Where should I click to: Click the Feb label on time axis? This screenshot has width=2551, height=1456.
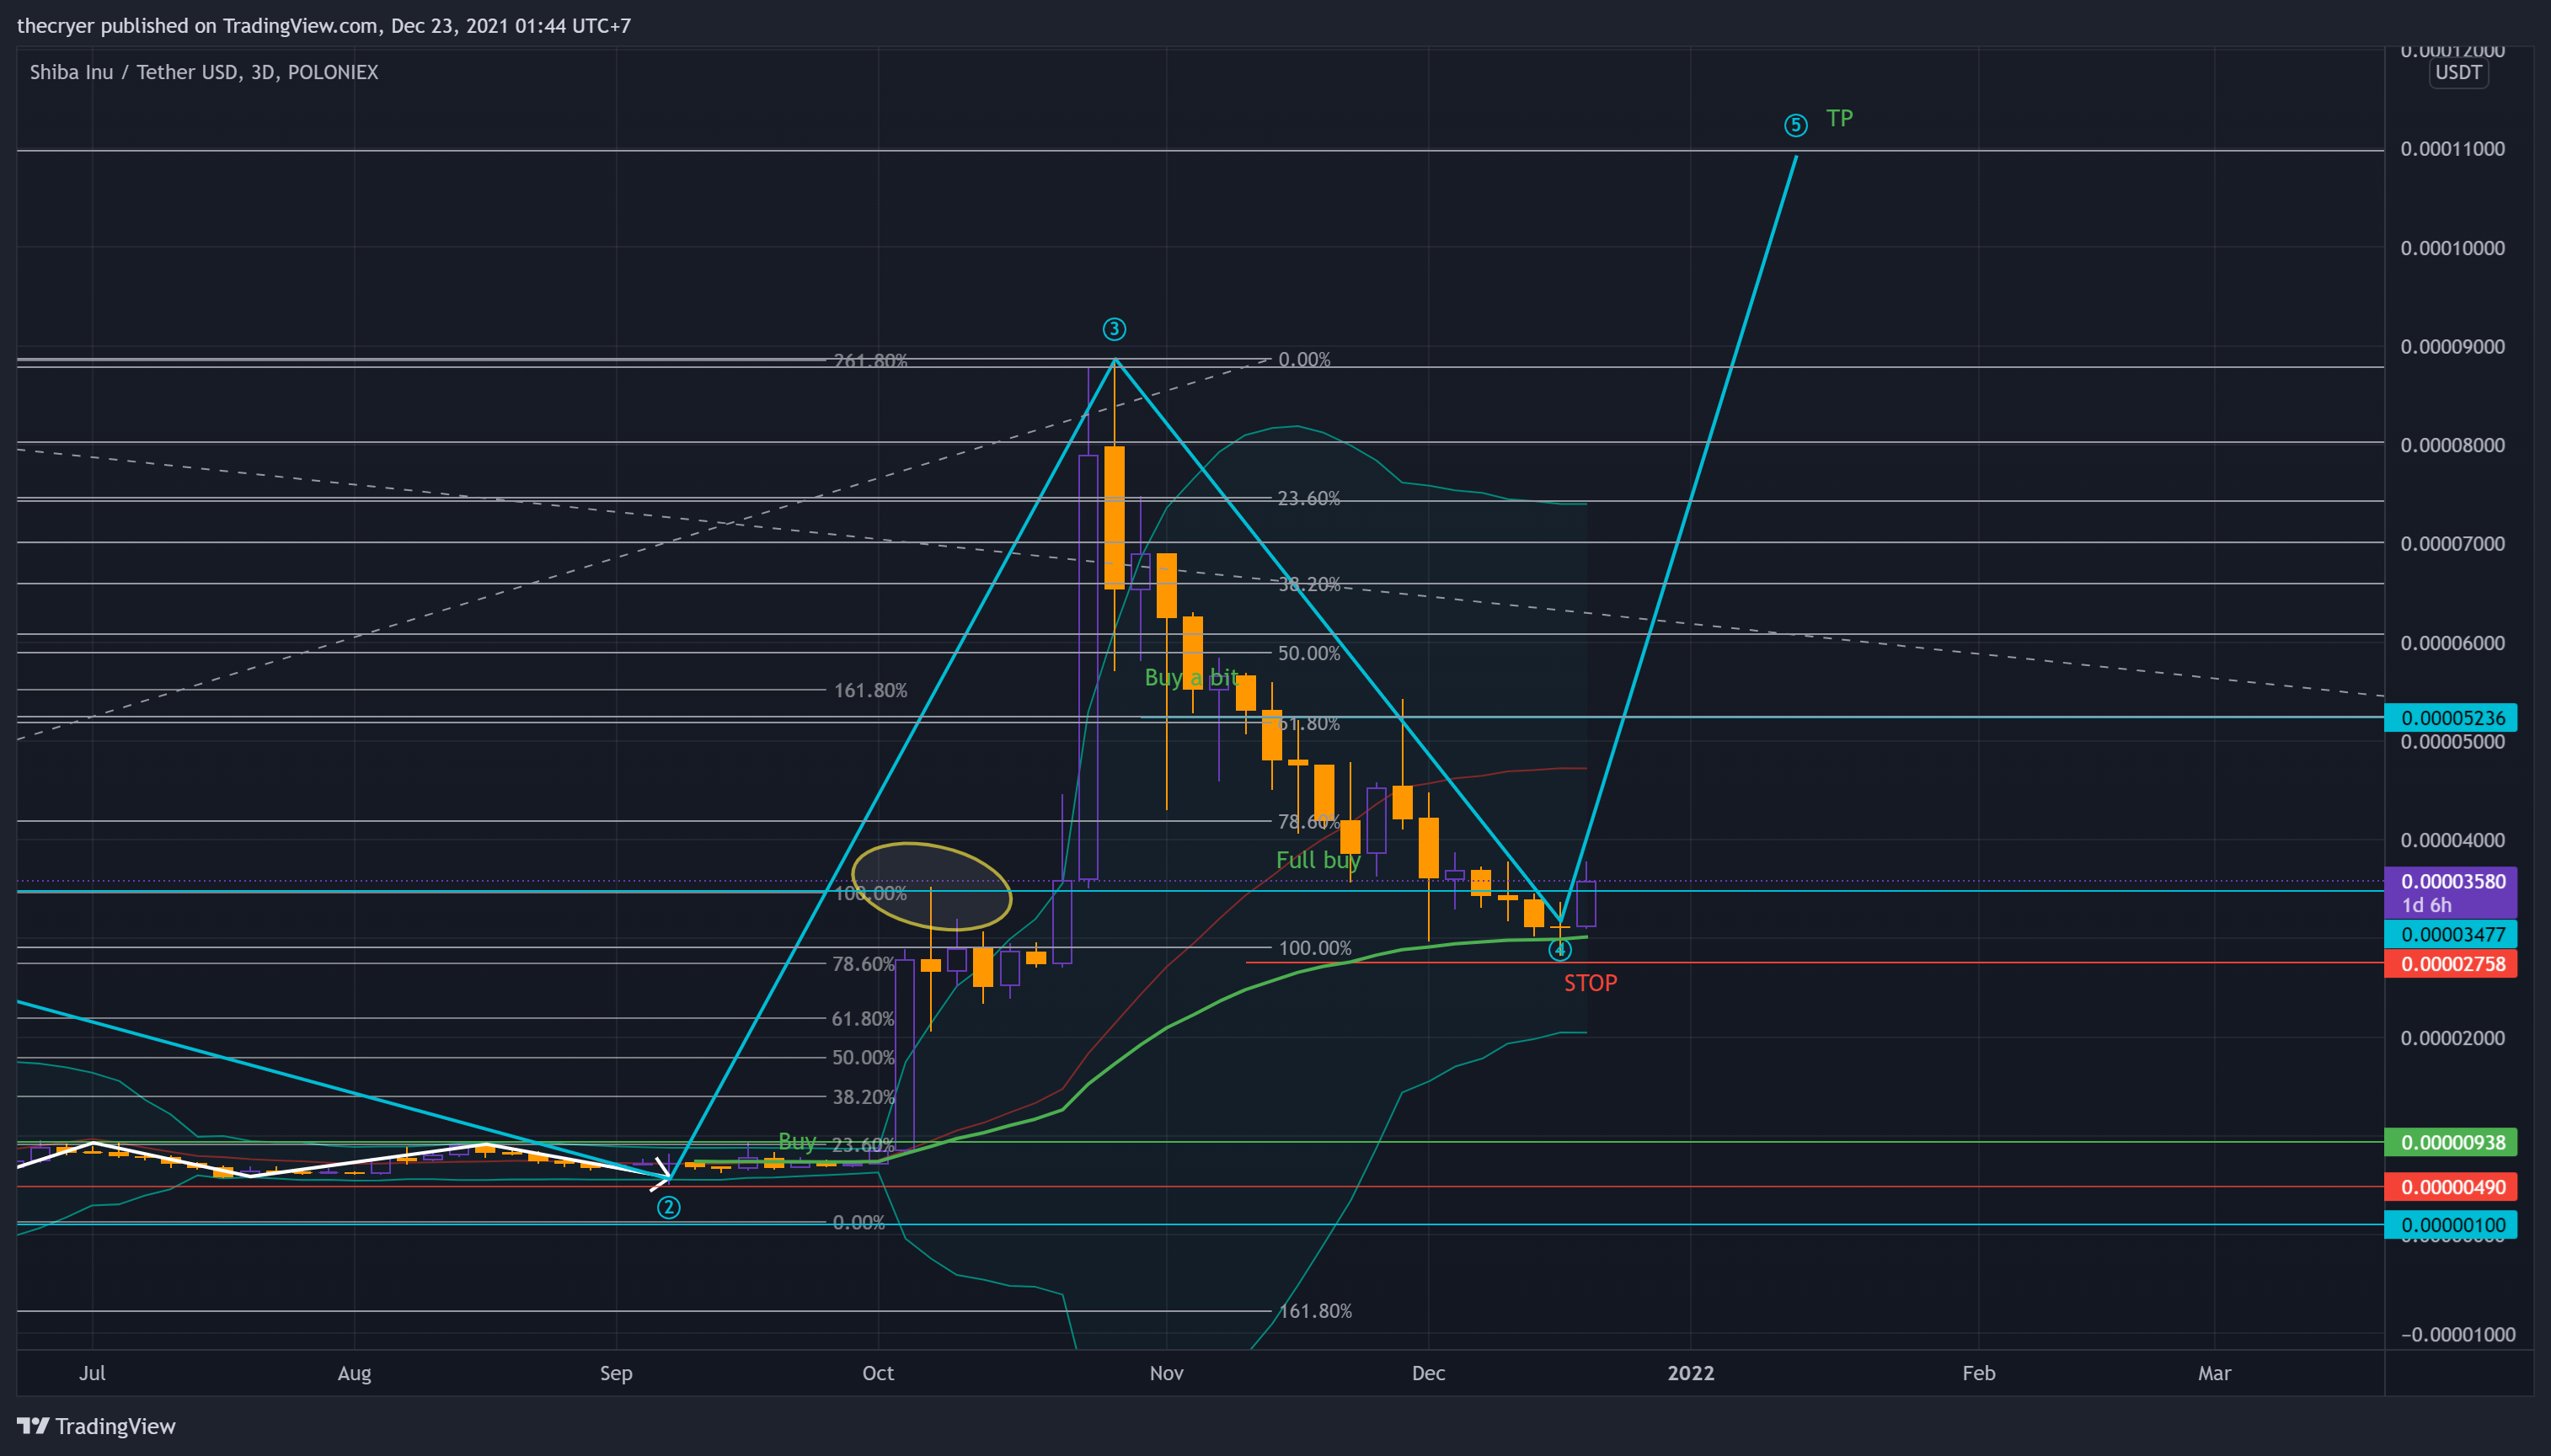coord(1978,1373)
